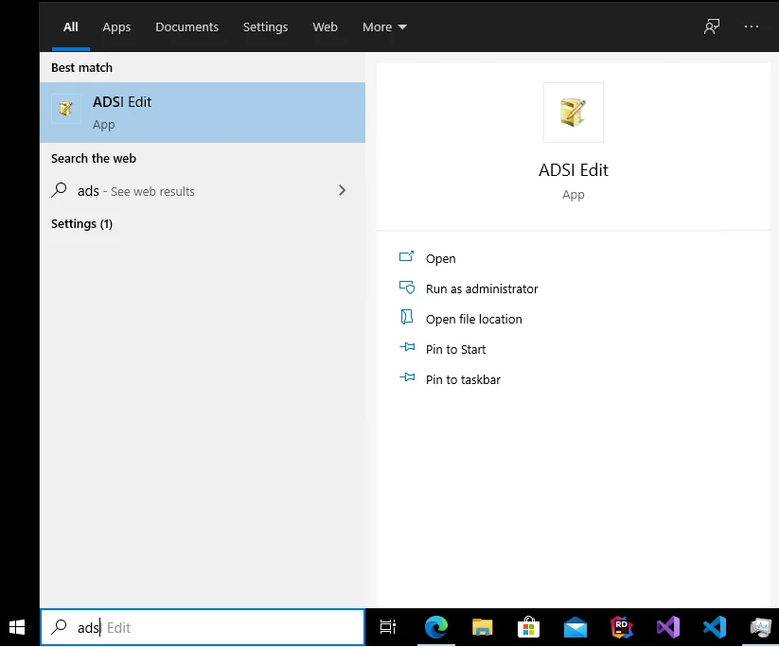Screen dimensions: 779x647
Task: Open the Mail app on taskbar
Action: 575,627
